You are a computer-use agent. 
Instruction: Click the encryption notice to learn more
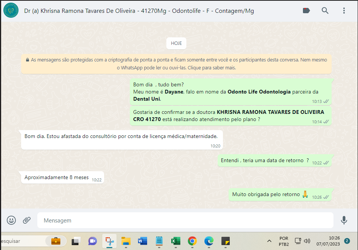[x=176, y=64]
